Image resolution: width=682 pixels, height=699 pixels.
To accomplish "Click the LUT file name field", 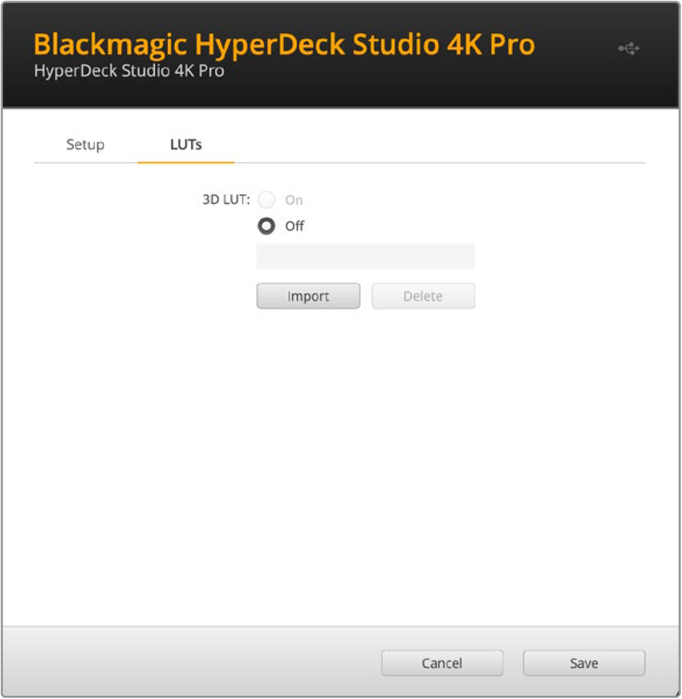I will click(366, 257).
